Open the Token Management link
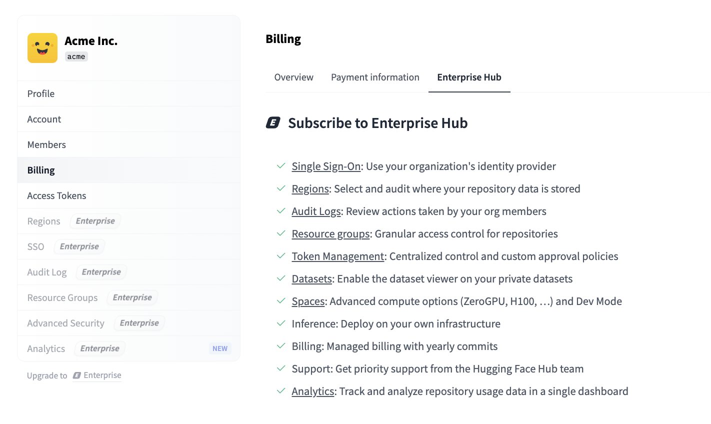This screenshot has height=424, width=711. [338, 256]
